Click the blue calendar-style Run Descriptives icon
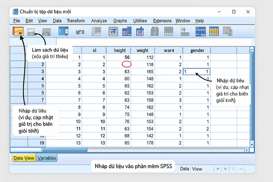273x182 pixels. click(x=140, y=31)
